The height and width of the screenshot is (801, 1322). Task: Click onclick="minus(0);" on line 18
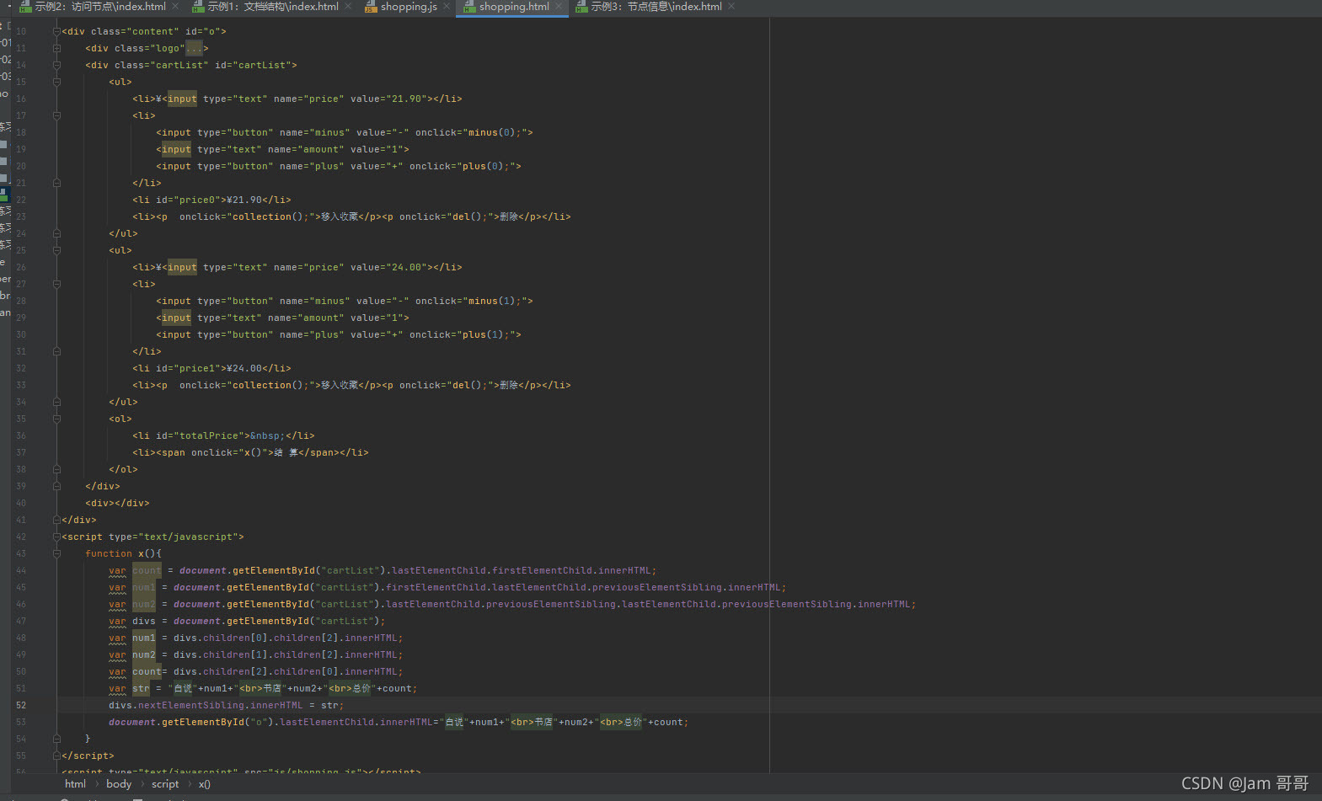(x=471, y=132)
